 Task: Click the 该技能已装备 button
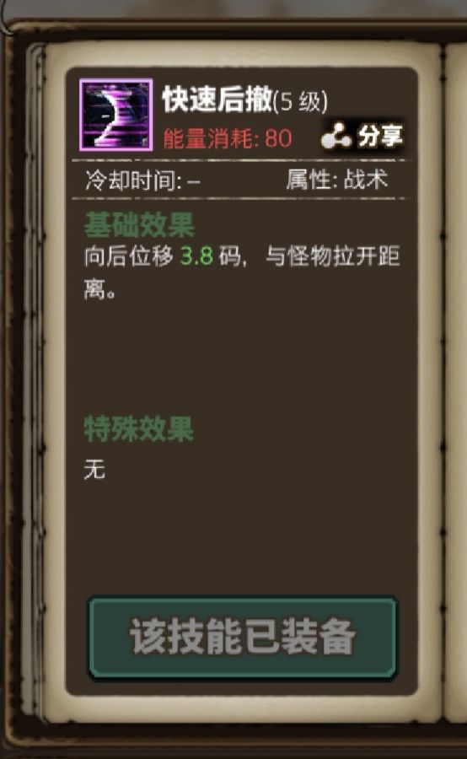click(x=243, y=638)
